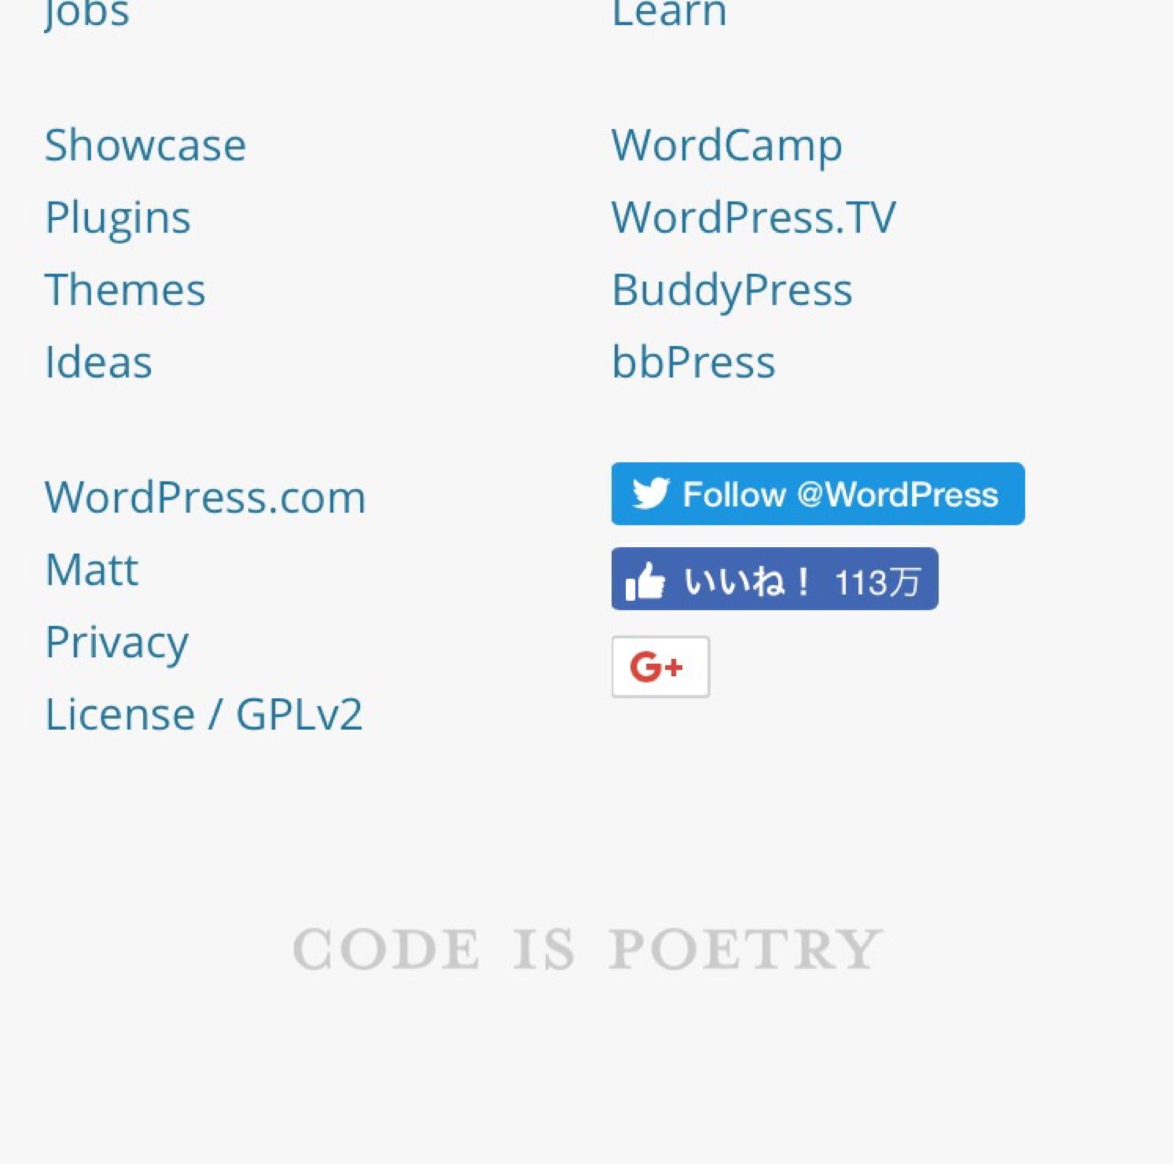Viewport: 1173px width, 1164px height.
Task: Go to the bbPress site
Action: pos(693,362)
